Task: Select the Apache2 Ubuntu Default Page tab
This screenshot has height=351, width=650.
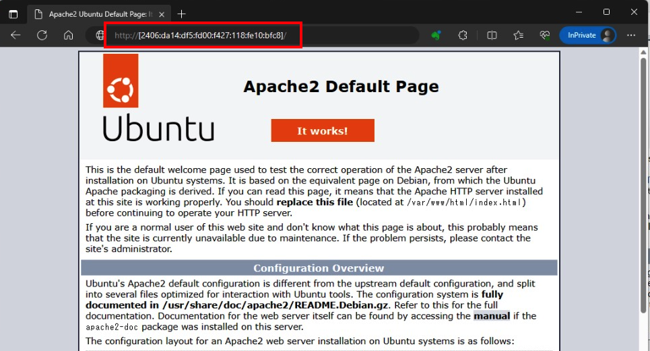Action: point(98,14)
